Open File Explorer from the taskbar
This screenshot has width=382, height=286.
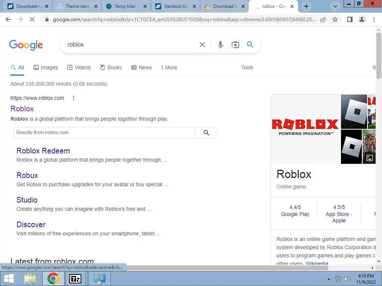point(30,279)
